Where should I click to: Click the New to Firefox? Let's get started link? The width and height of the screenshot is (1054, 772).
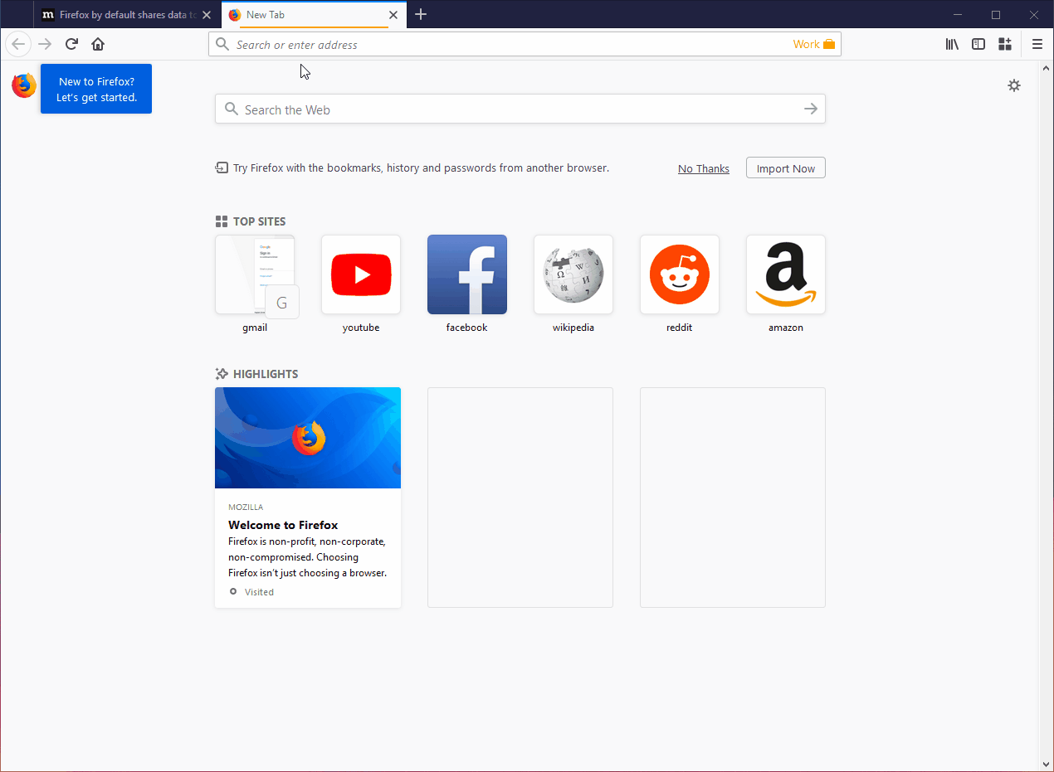pos(95,89)
